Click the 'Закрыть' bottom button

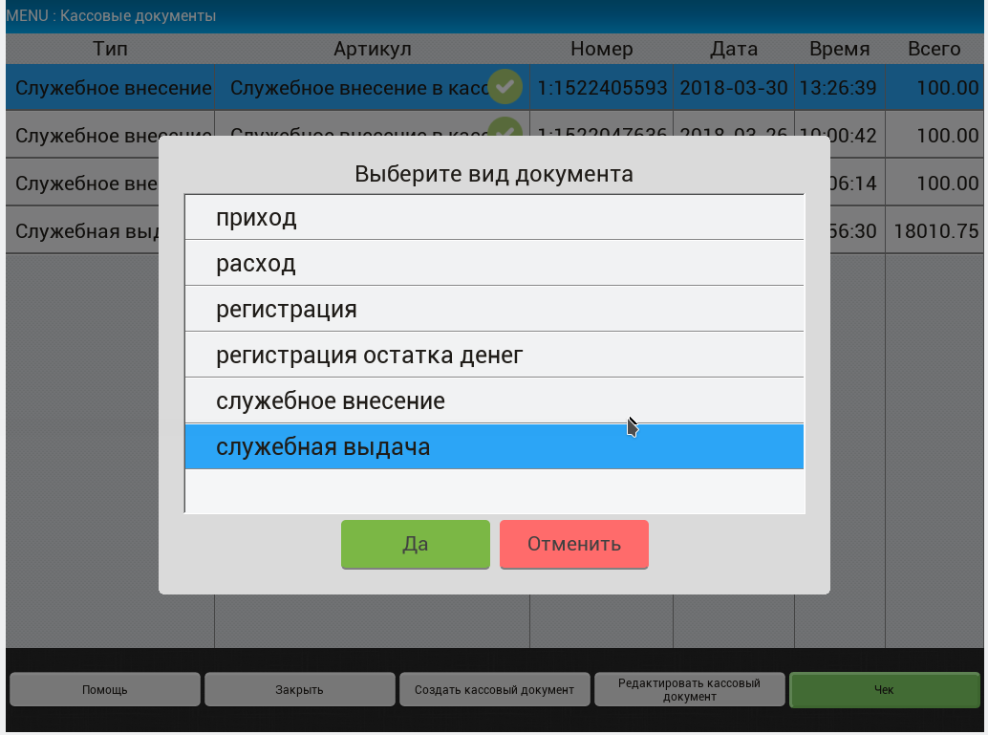coord(299,690)
